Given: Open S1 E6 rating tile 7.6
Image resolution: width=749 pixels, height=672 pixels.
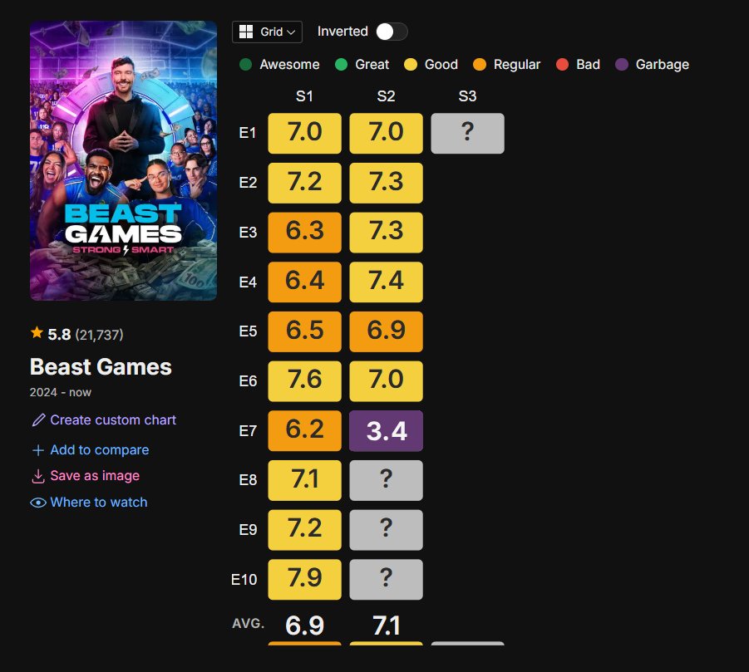Looking at the screenshot, I should [305, 381].
